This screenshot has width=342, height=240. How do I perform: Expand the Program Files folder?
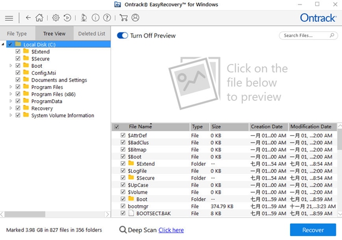click(x=11, y=87)
